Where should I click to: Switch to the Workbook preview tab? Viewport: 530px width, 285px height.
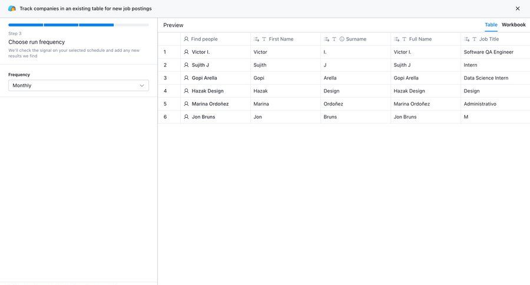click(x=514, y=25)
